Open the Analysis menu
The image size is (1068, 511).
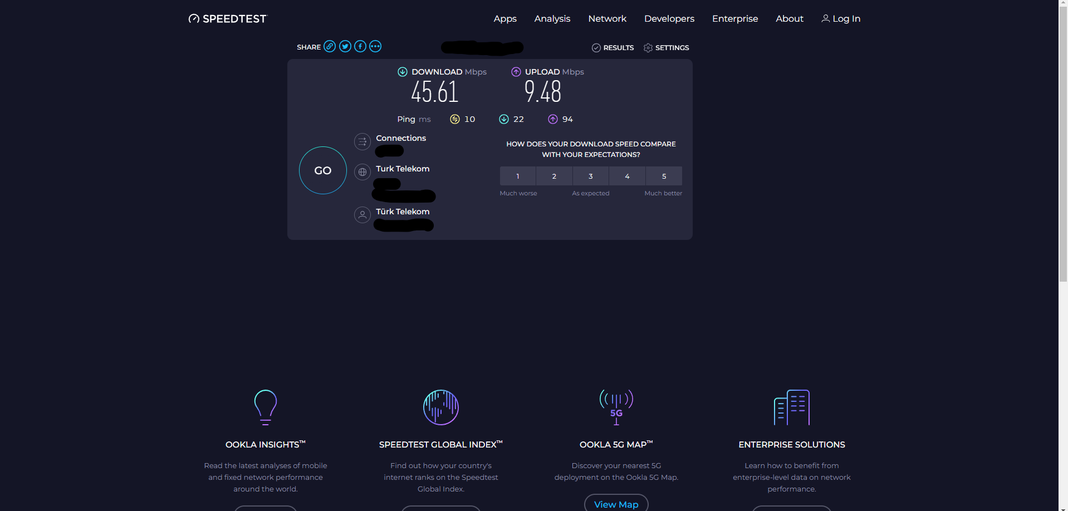(552, 19)
